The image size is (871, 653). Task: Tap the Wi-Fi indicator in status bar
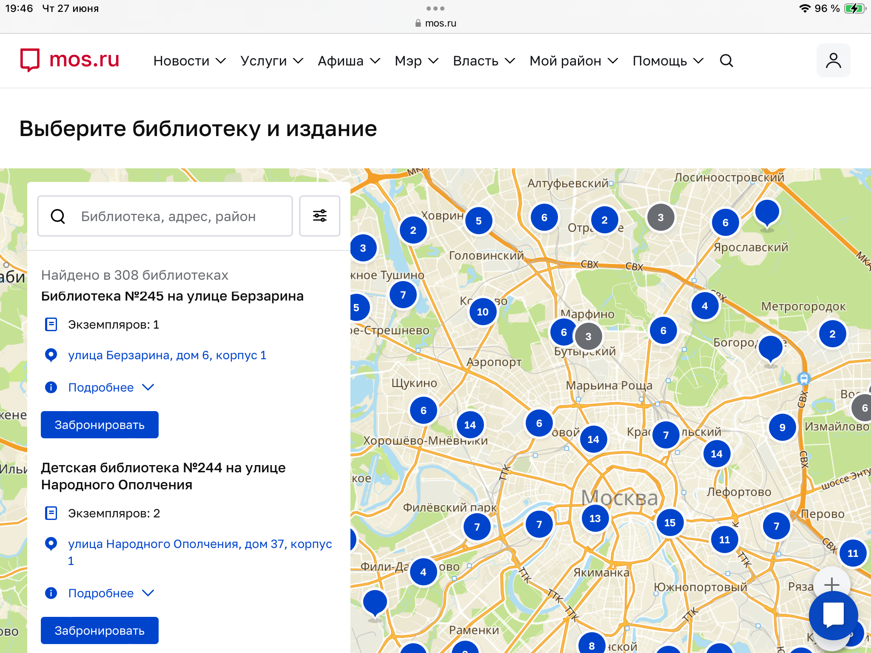805,9
